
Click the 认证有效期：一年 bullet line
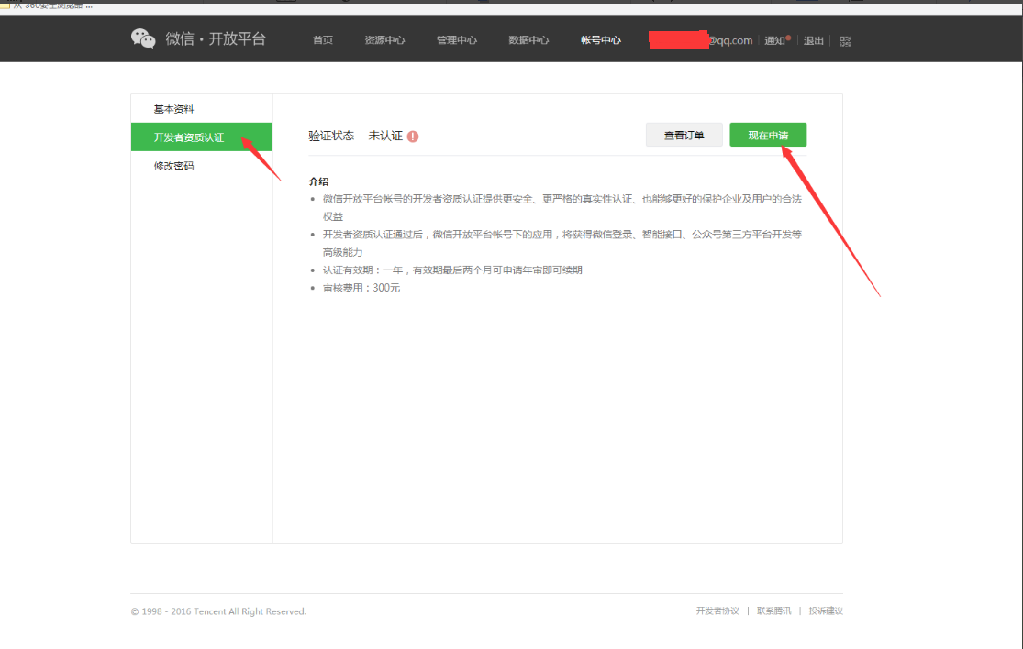(x=452, y=269)
